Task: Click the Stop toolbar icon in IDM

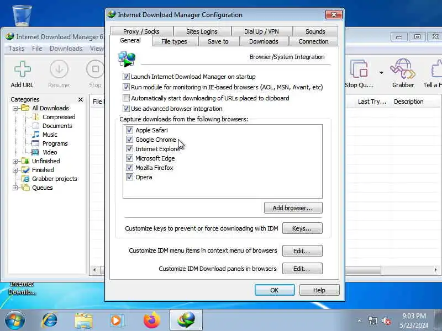Action: click(x=95, y=70)
